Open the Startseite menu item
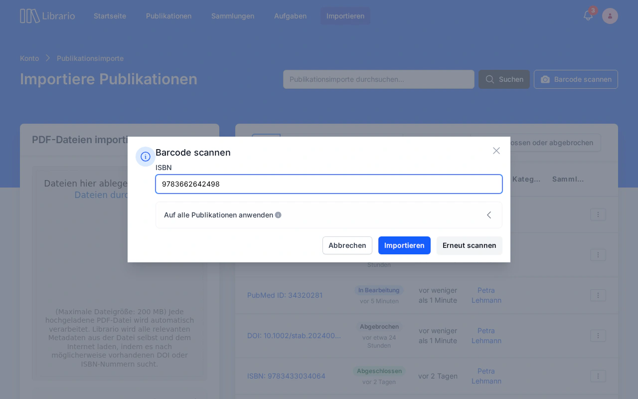 [x=110, y=16]
